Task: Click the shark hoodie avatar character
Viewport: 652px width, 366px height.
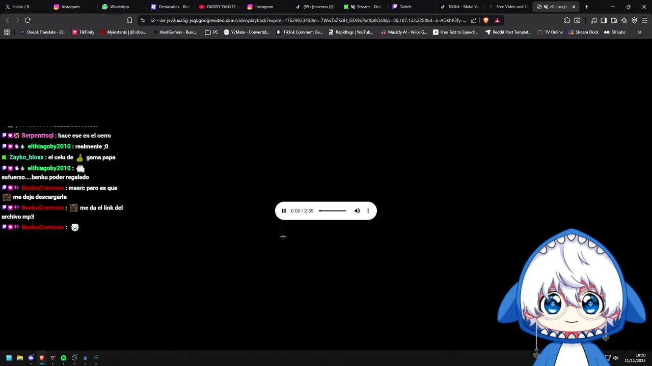Action: [x=572, y=297]
